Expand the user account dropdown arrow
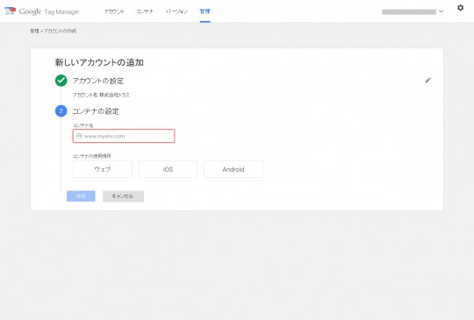The width and height of the screenshot is (474, 320). point(441,11)
